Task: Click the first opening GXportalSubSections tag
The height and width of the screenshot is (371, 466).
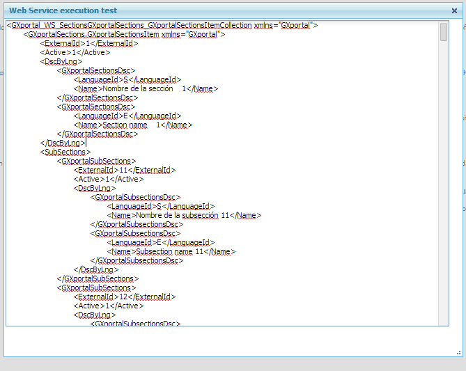Action: click(96, 161)
